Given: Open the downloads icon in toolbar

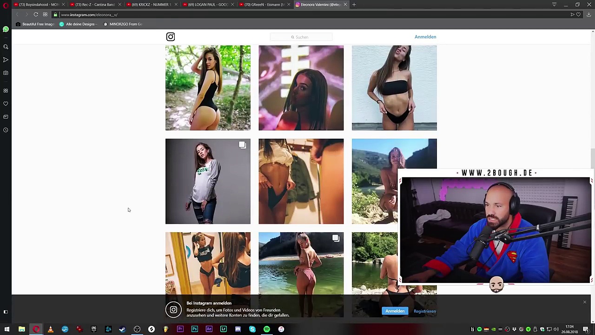Looking at the screenshot, I should (588, 14).
